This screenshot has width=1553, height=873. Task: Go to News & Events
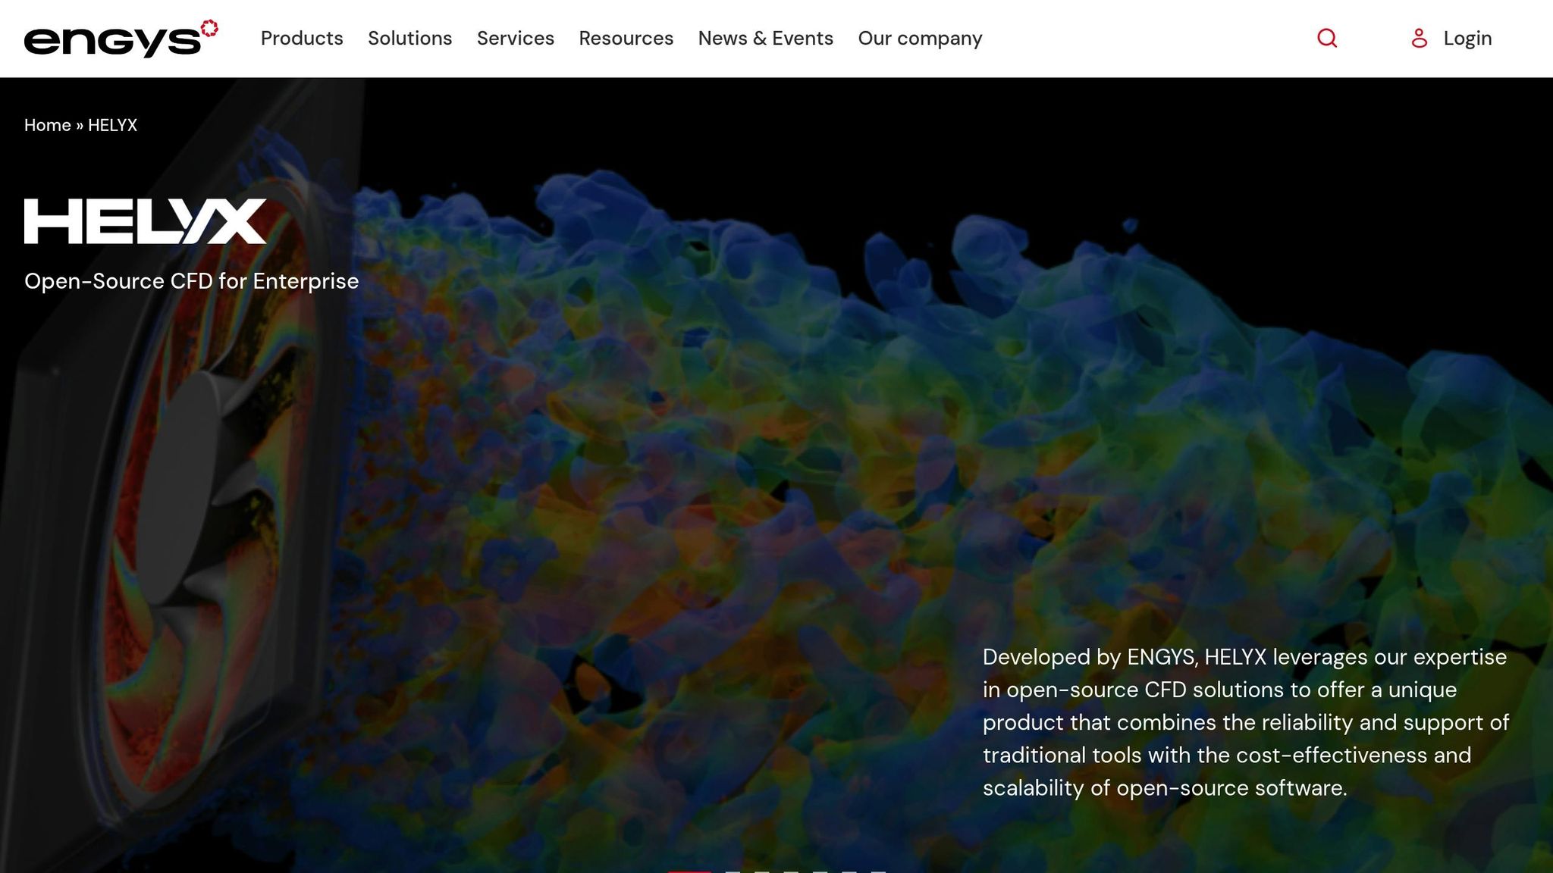click(x=765, y=38)
